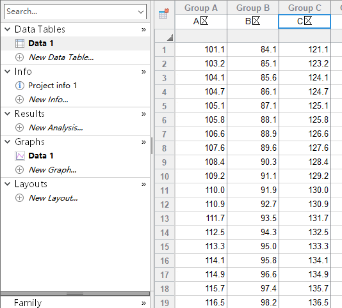The width and height of the screenshot is (342, 308).
Task: Select the Data 1 data table
Action: [x=41, y=43]
